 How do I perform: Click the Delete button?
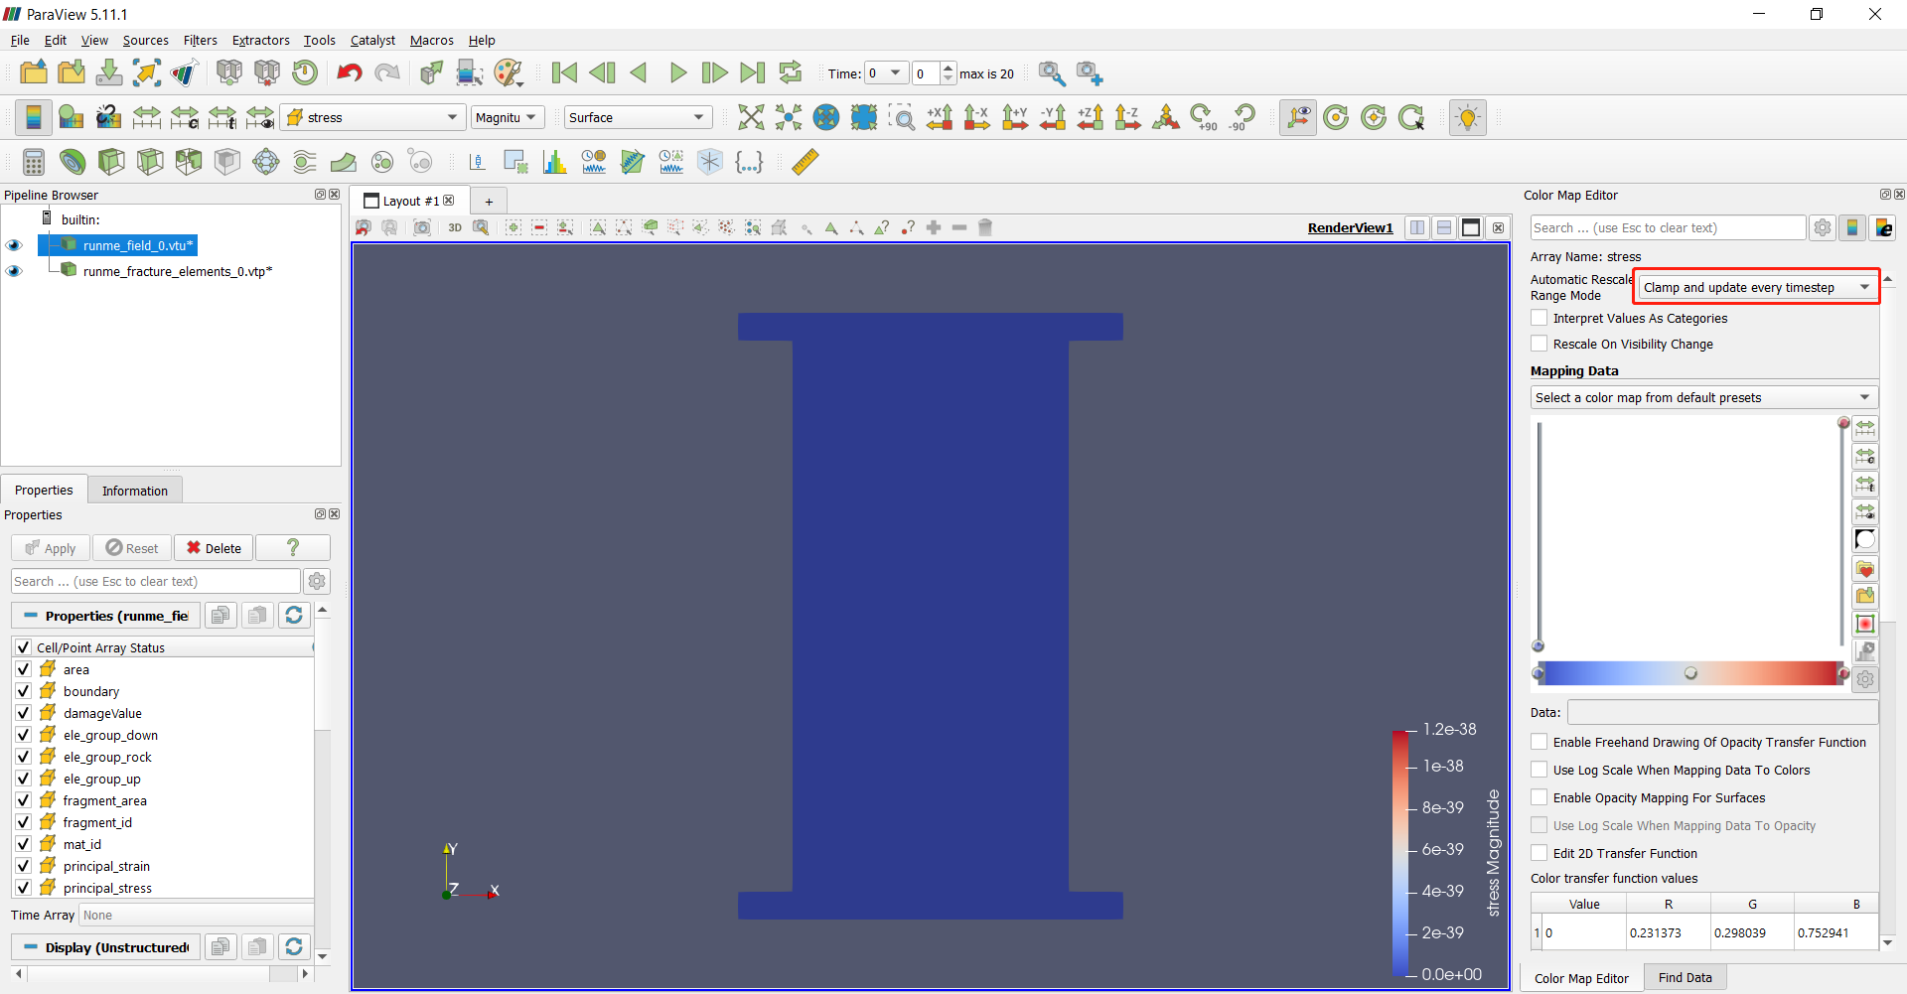(x=214, y=548)
